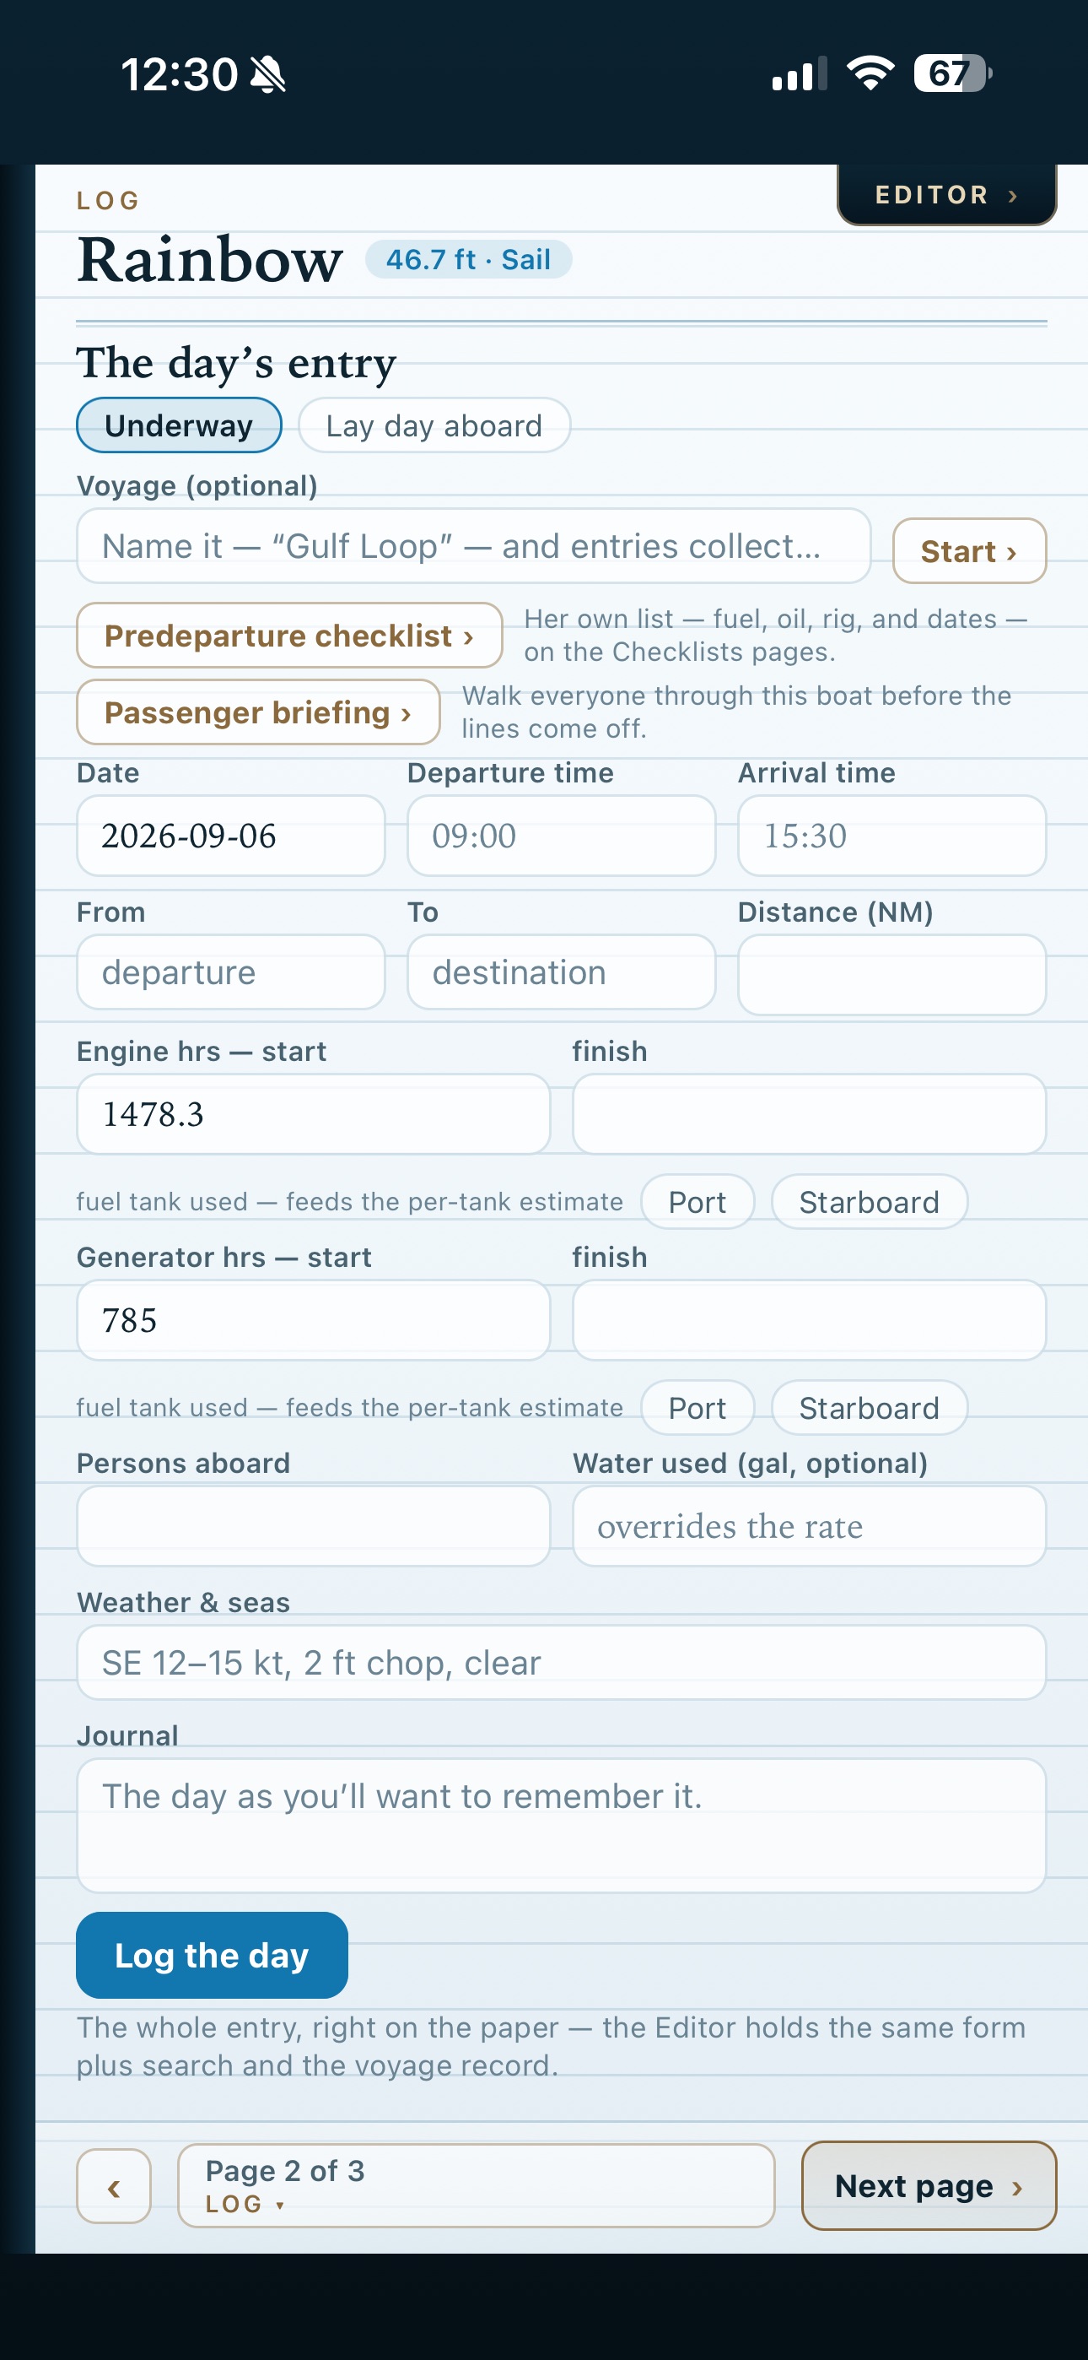This screenshot has width=1088, height=2360.
Task: Tap the cellular signal bars icon
Action: coord(800,74)
